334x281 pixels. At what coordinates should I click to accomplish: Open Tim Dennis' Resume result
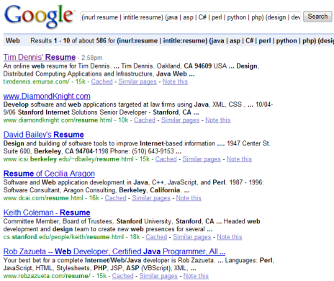(40, 57)
